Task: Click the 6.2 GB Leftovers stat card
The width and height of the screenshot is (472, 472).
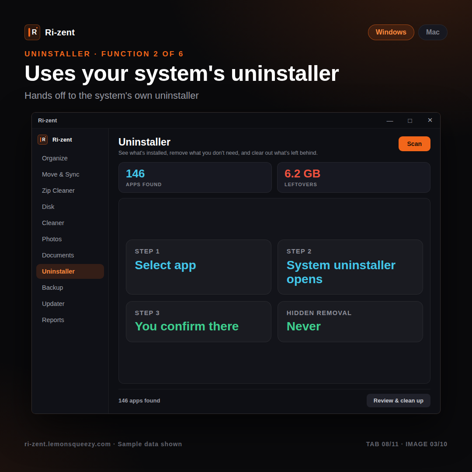Action: (x=354, y=177)
